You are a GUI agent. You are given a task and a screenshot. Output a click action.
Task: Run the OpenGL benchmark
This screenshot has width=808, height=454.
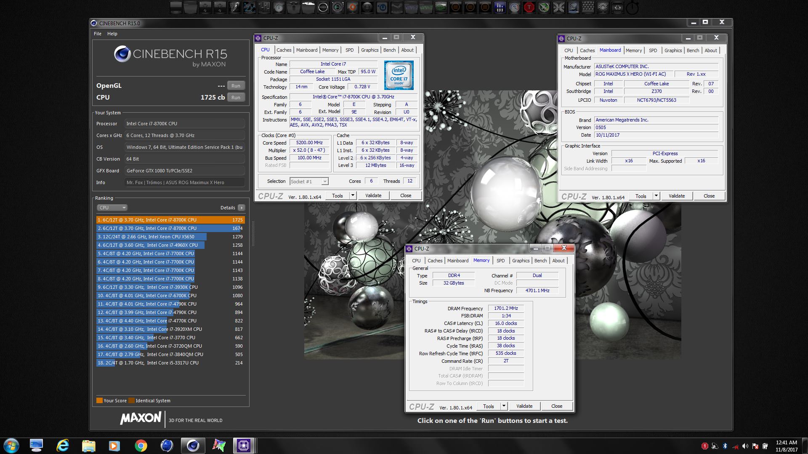click(x=236, y=86)
